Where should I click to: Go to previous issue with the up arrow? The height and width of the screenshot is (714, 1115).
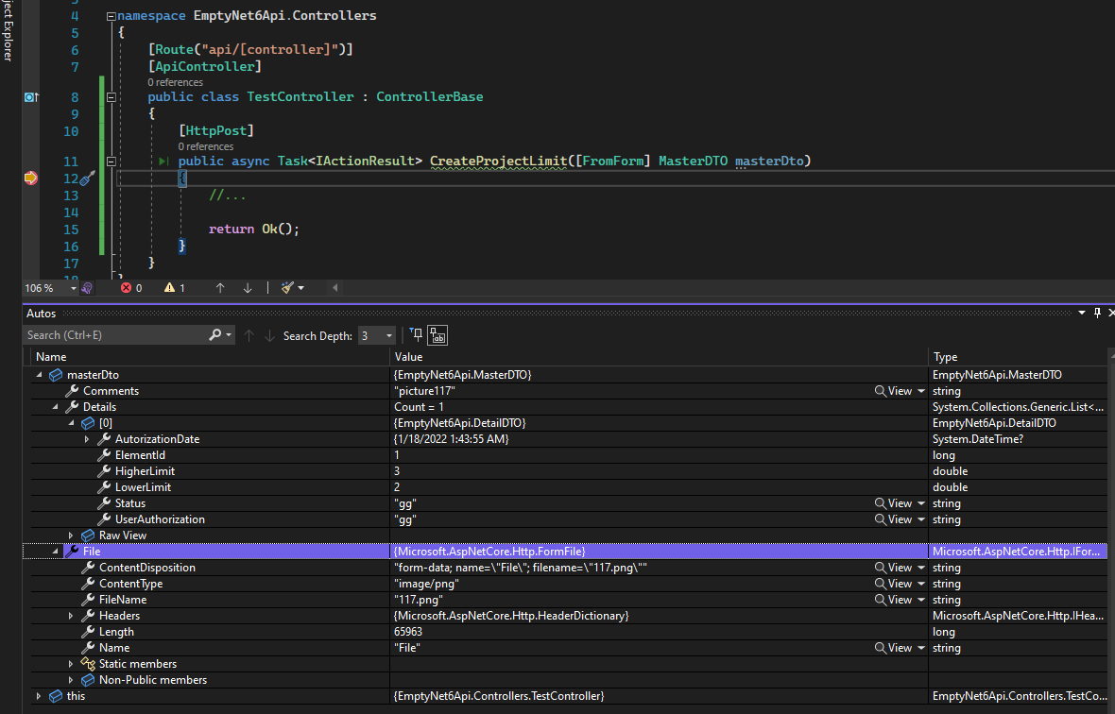click(220, 288)
